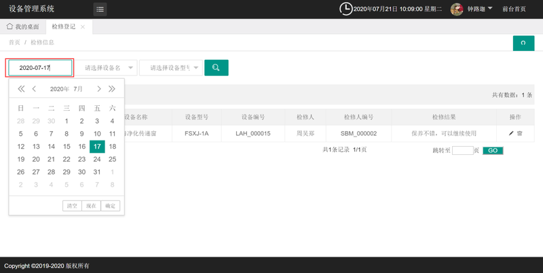Image resolution: width=543 pixels, height=273 pixels.
Task: Go to next month in calendar
Action: pyautogui.click(x=99, y=89)
